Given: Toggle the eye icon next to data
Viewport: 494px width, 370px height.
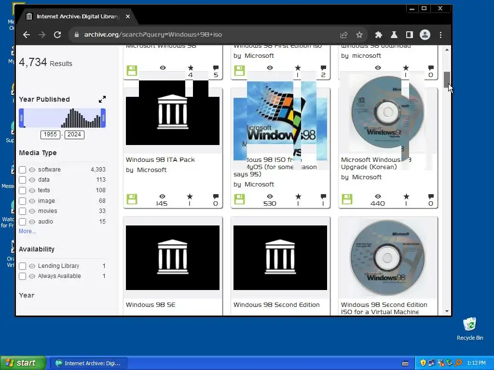Looking at the screenshot, I should (32, 180).
